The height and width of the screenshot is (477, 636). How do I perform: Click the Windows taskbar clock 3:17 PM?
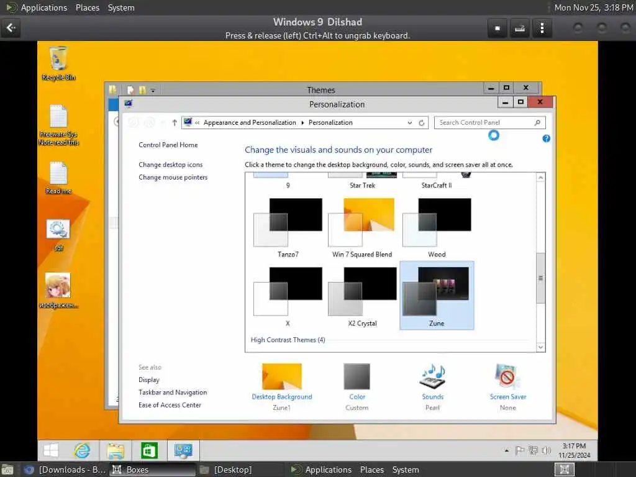(x=574, y=450)
